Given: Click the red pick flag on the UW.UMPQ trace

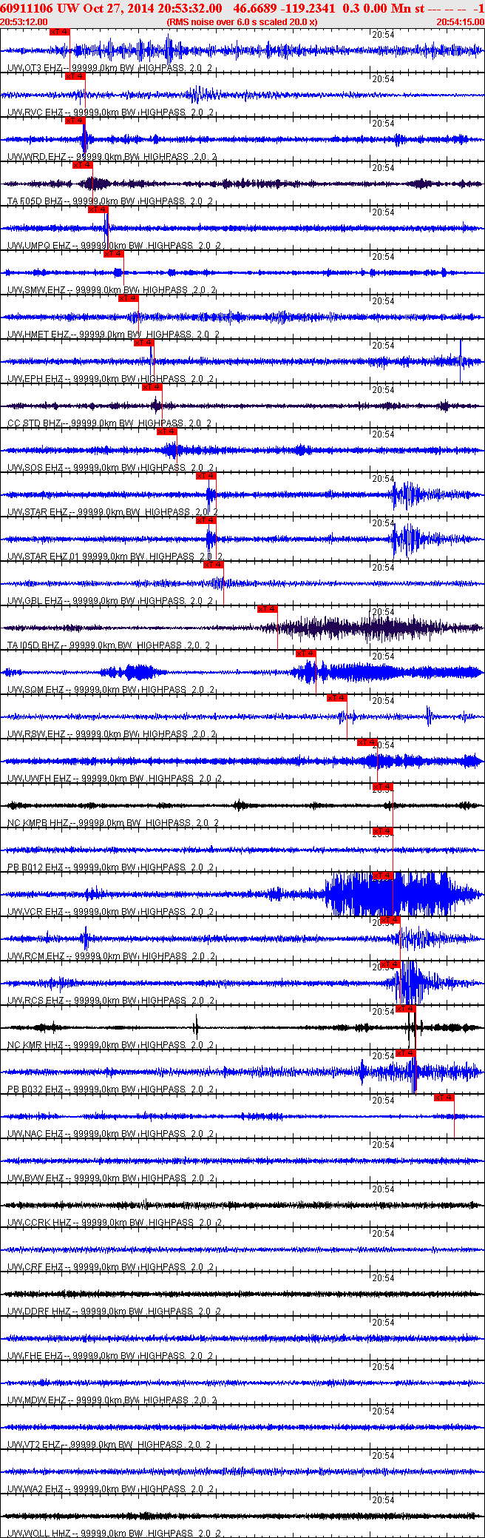Looking at the screenshot, I should pos(98,209).
